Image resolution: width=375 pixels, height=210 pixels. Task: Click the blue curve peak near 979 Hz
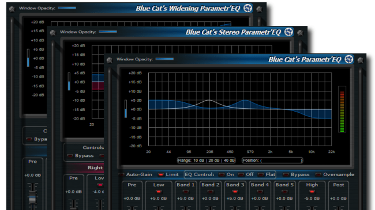coord(245,101)
